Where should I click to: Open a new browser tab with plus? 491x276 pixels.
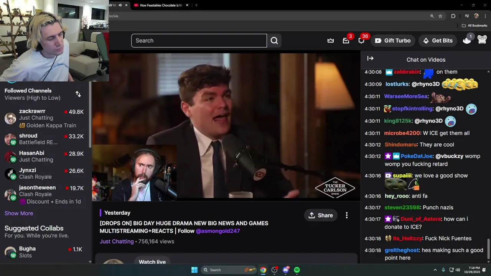196,5
